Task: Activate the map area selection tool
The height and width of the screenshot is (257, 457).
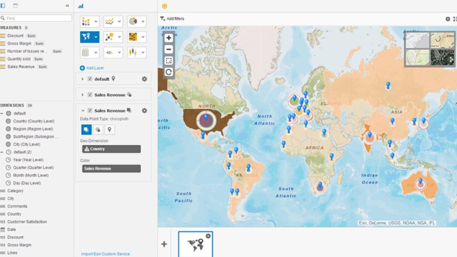Action: (169, 61)
